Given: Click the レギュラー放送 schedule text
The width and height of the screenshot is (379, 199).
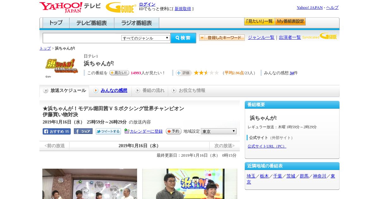Looking at the screenshot, I should 282,127.
